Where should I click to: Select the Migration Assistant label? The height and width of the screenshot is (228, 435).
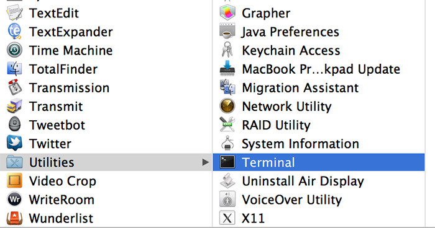(300, 88)
